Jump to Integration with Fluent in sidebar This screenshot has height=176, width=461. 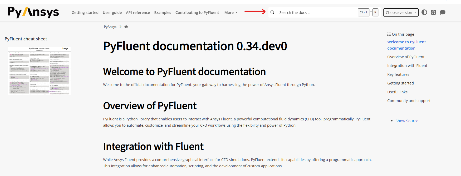407,66
